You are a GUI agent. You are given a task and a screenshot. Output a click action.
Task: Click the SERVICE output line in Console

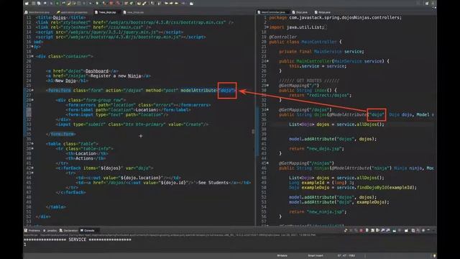tap(78, 240)
